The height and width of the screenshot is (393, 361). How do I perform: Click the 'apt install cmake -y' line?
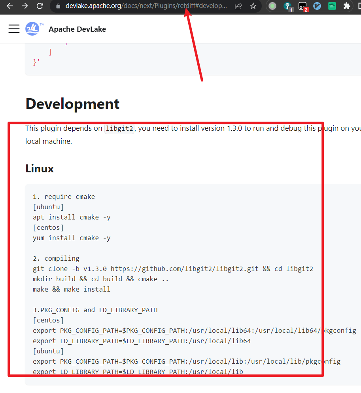coord(72,217)
